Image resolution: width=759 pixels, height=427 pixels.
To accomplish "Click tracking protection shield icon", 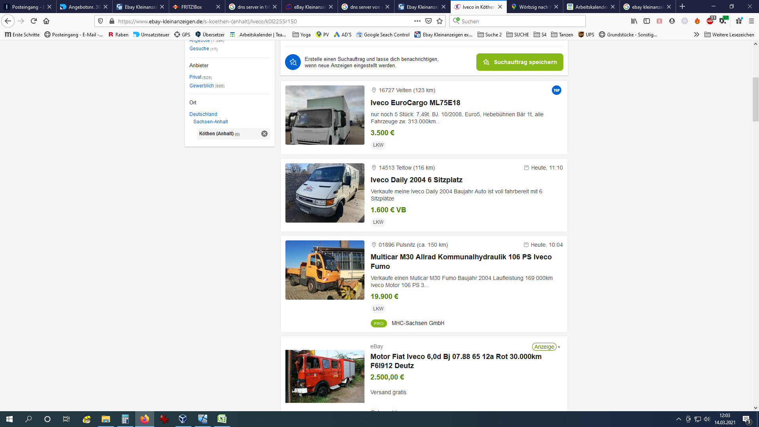I will pos(100,21).
